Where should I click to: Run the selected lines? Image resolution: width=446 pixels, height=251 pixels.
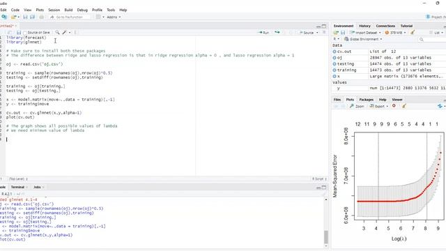(x=263, y=33)
